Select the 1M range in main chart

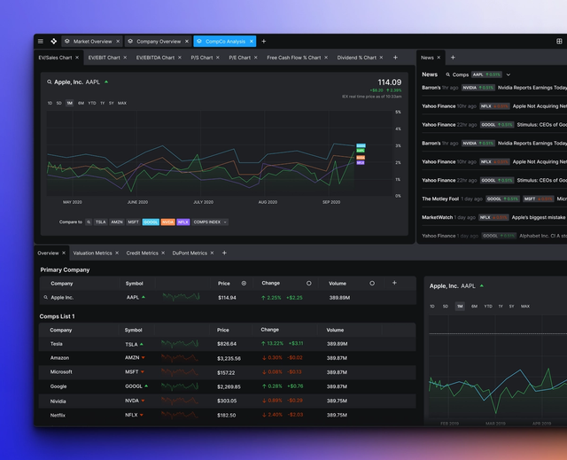coord(69,103)
